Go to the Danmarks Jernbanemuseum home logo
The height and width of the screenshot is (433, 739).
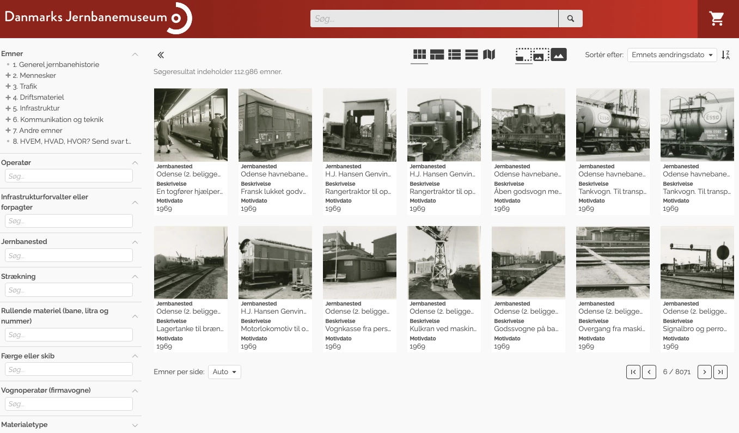click(98, 18)
